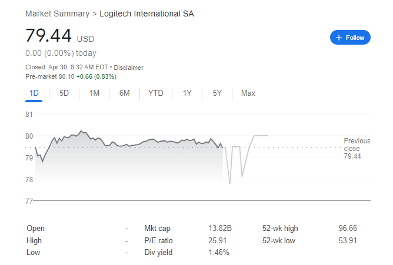Select the 1D time range tab
The height and width of the screenshot is (265, 393).
pyautogui.click(x=34, y=93)
